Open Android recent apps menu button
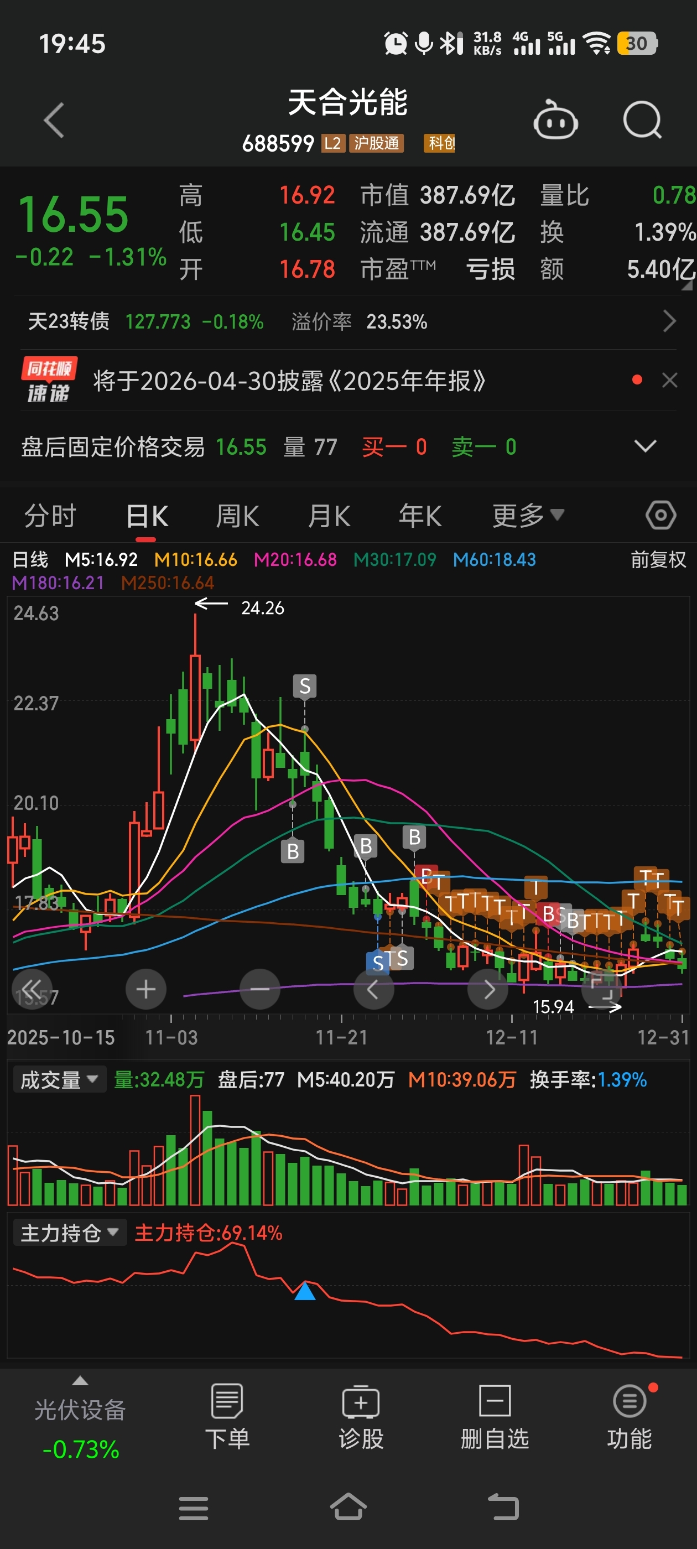The image size is (697, 1549). click(x=194, y=1508)
